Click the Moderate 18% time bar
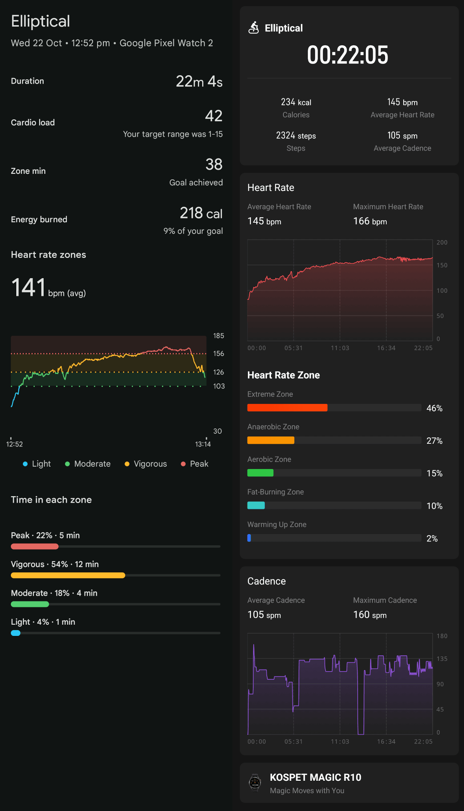The width and height of the screenshot is (464, 811). 30,604
